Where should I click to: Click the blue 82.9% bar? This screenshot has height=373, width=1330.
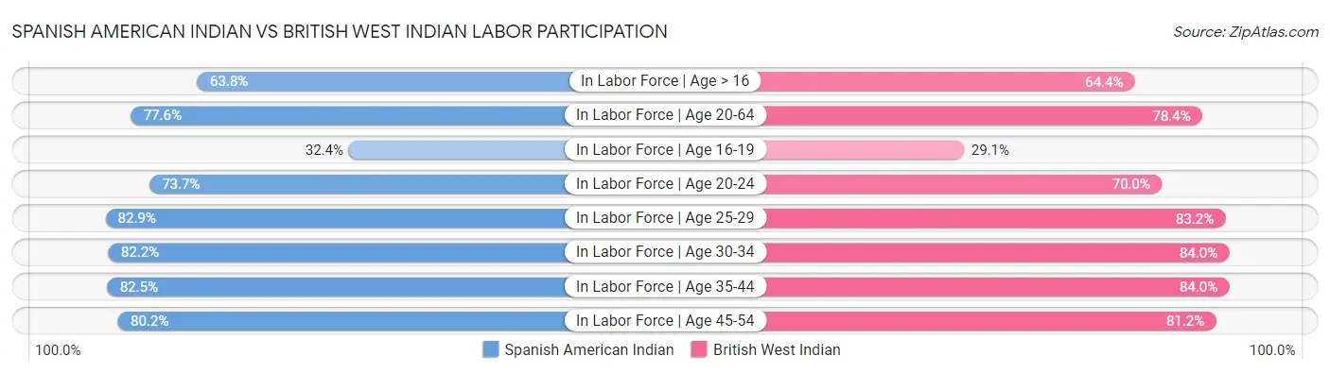coord(336,217)
